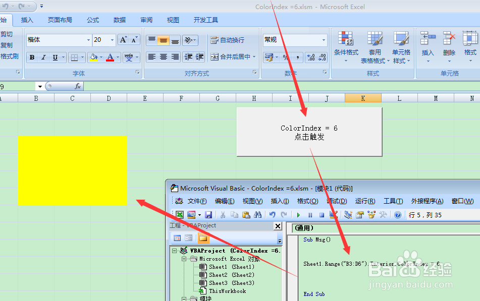The image size is (480, 301).
Task: Click the Find binoculars icon in VBA toolbar
Action: 258,215
